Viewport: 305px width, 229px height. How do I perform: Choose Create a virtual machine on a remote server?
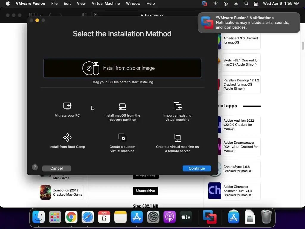click(x=178, y=143)
